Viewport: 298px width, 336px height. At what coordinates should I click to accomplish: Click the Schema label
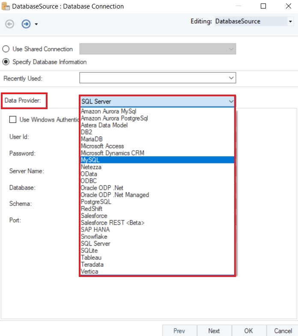21,204
